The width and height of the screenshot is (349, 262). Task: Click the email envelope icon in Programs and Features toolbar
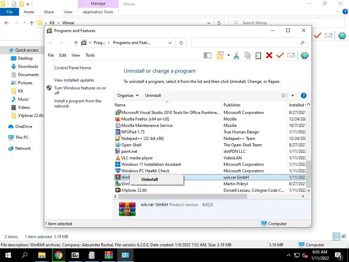click(x=291, y=55)
